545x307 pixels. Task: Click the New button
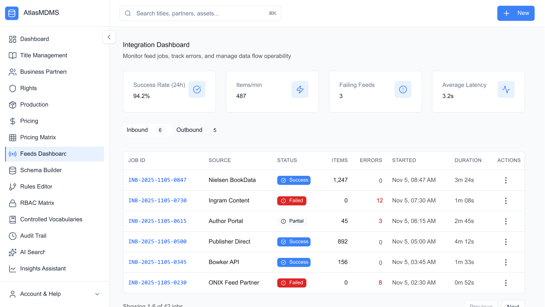point(516,13)
